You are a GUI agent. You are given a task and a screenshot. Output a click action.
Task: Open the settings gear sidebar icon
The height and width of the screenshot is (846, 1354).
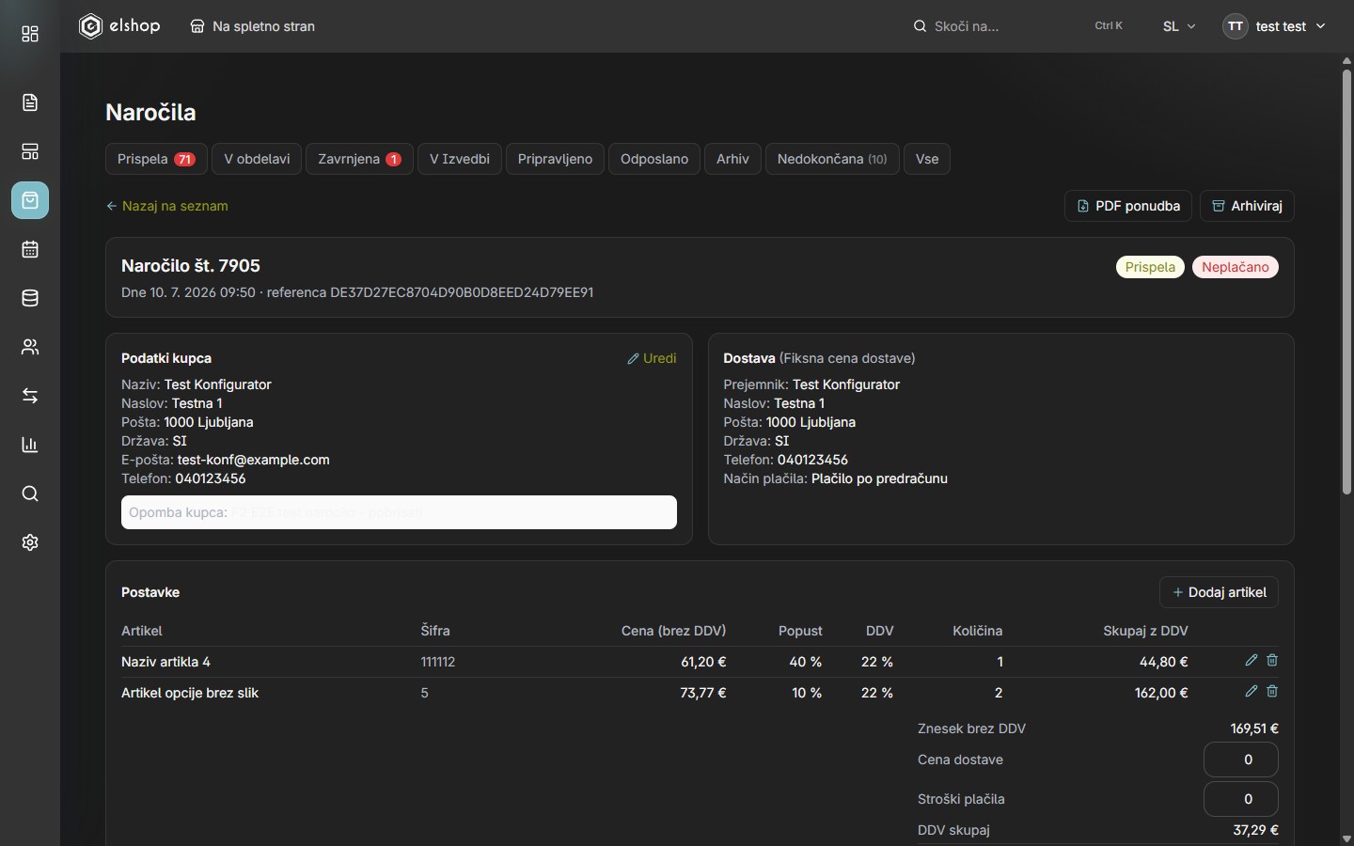30,542
